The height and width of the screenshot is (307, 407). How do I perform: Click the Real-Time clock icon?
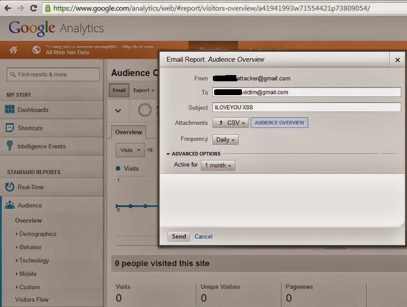tap(10, 187)
